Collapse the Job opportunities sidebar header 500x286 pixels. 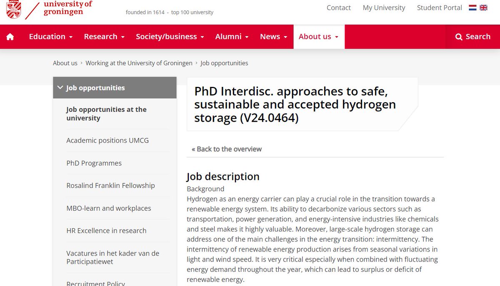(115, 88)
